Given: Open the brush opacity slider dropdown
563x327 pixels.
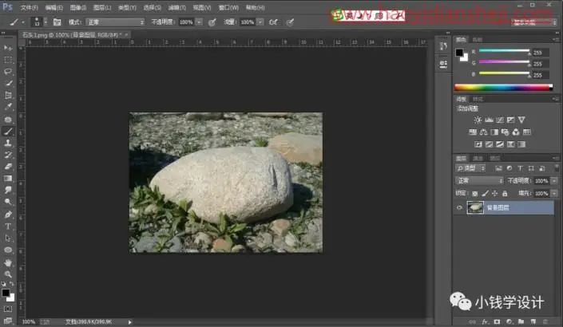Looking at the screenshot, I should point(199,22).
